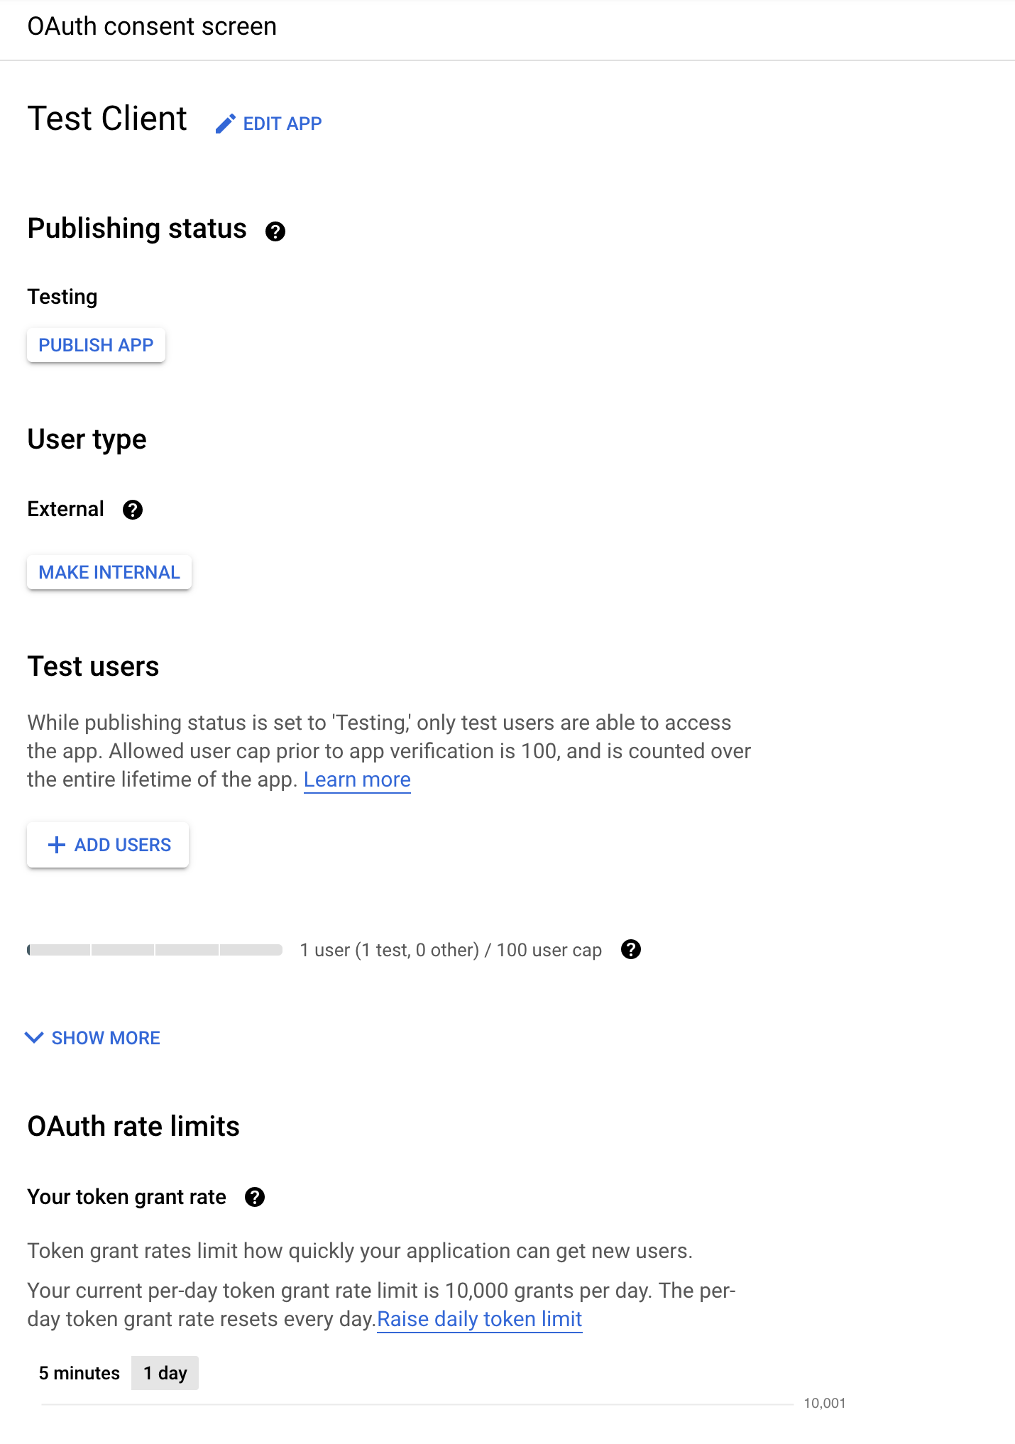Click the help icon next to External
Screen dimensions: 1015x1444
[133, 509]
